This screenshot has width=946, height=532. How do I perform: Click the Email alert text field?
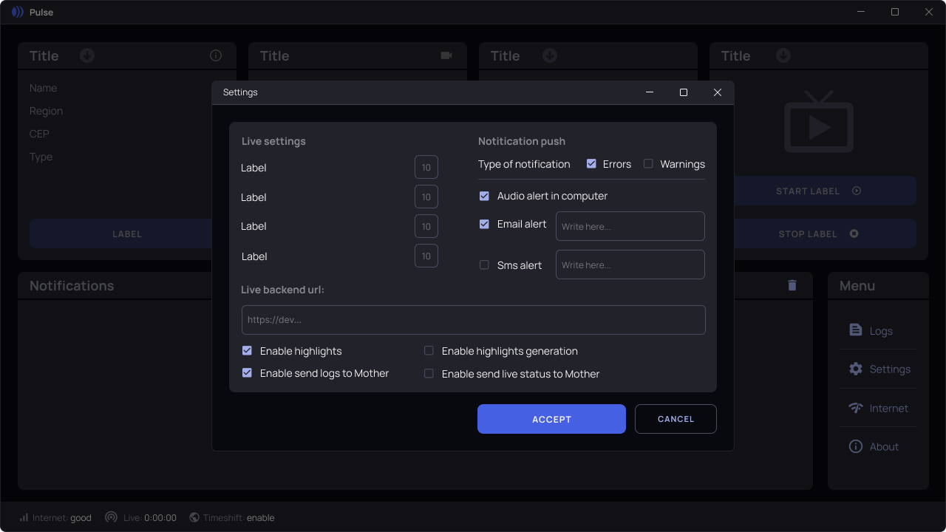[x=630, y=226]
